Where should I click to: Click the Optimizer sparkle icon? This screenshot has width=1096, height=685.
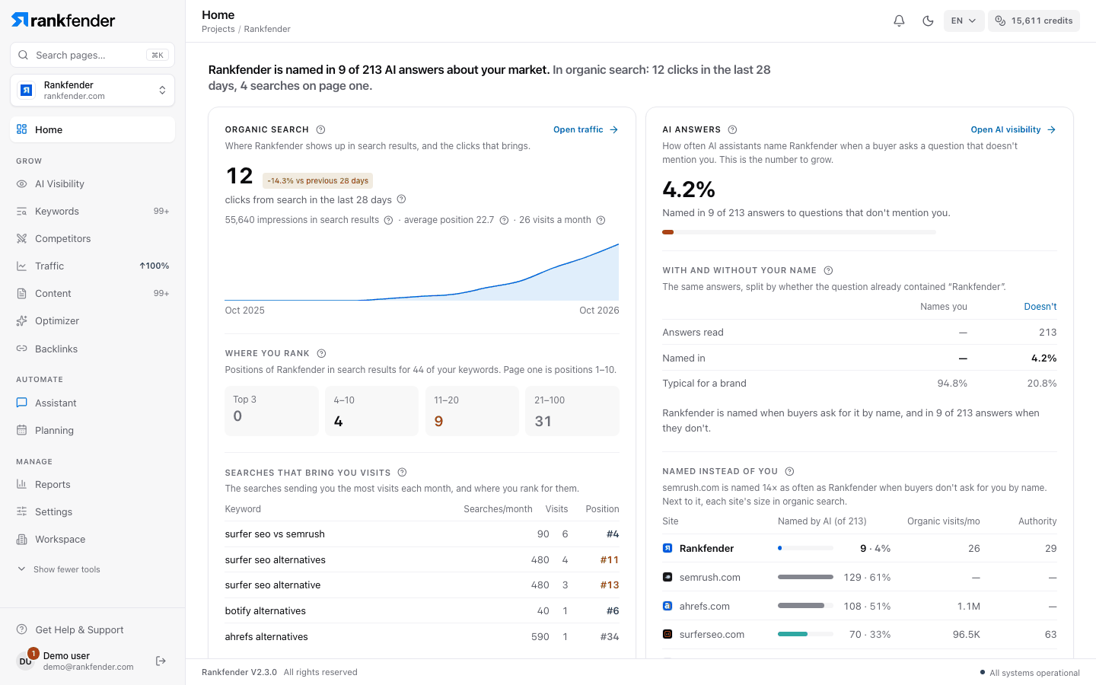(21, 321)
